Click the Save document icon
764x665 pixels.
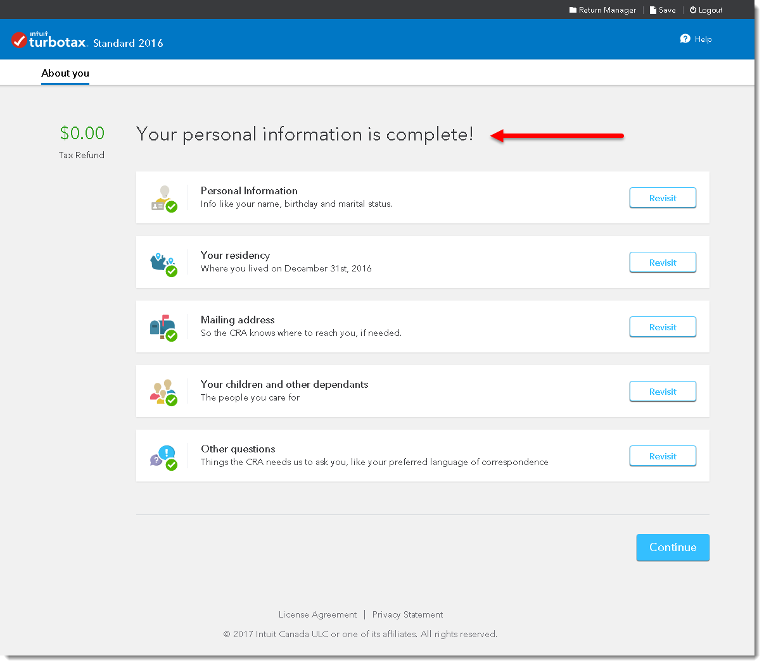[653, 10]
